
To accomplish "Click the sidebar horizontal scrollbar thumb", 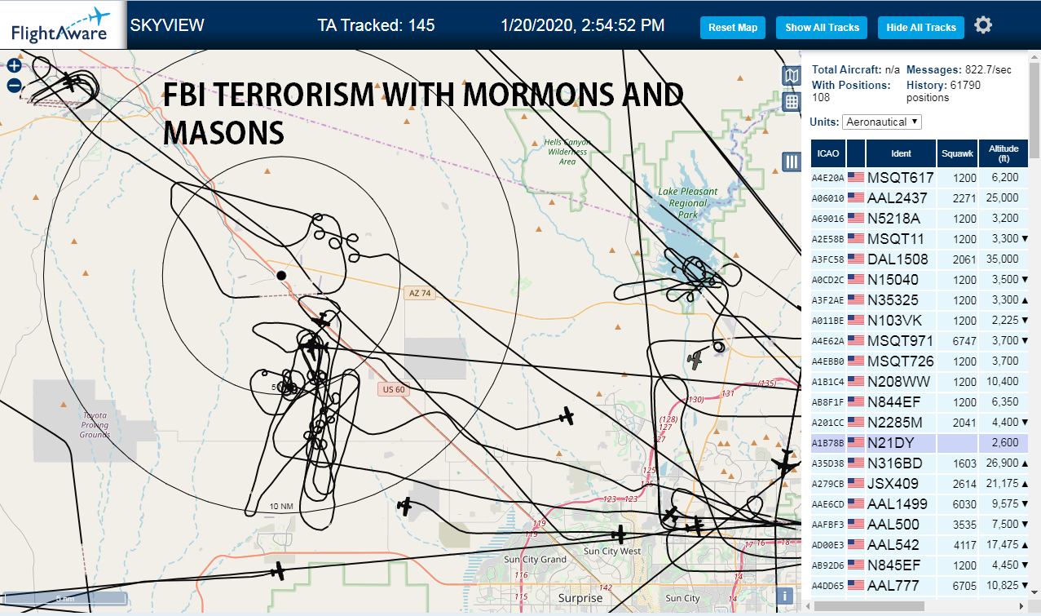I will 868,606.
